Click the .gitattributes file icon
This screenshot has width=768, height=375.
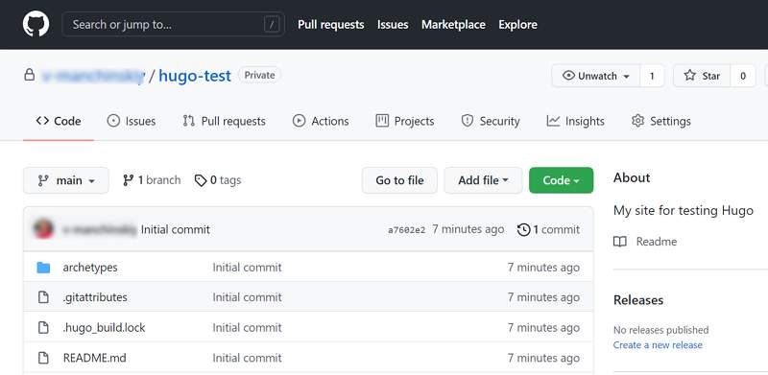pyautogui.click(x=43, y=297)
